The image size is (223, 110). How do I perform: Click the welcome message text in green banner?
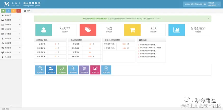point(123,19)
